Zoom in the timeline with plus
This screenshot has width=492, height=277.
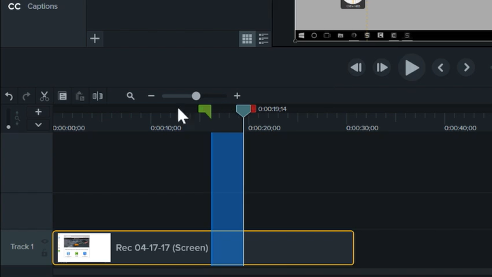(237, 96)
